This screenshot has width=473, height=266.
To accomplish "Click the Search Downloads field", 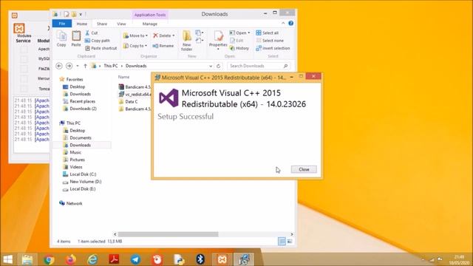I will (259, 66).
